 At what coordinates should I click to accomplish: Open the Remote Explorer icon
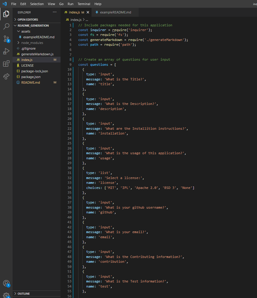point(6,76)
